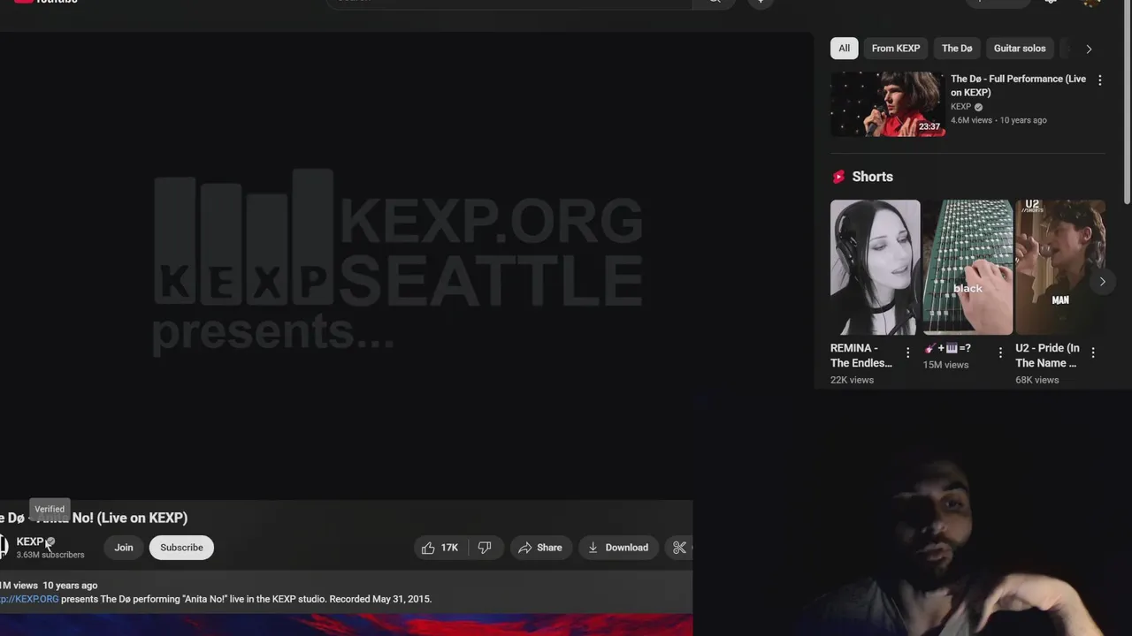Open the short thumbnail labeled black
1132x636 pixels.
coord(968,268)
